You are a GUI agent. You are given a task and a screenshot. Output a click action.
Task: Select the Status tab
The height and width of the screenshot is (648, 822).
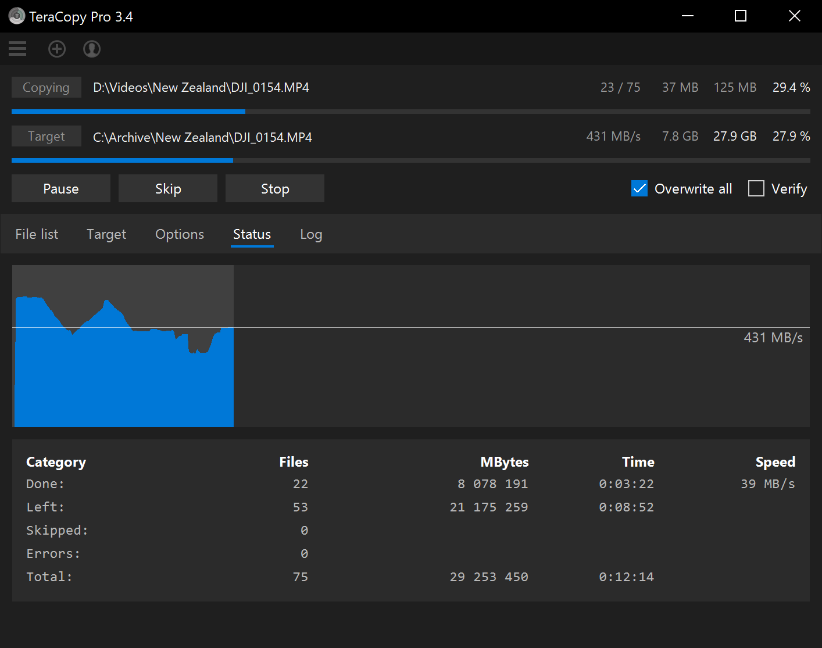pyautogui.click(x=252, y=234)
